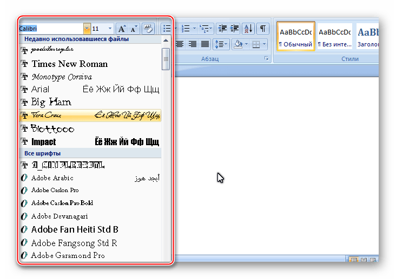Click the TrueType icon beside Impact
Image resolution: width=396 pixels, height=279 pixels.
(24, 141)
